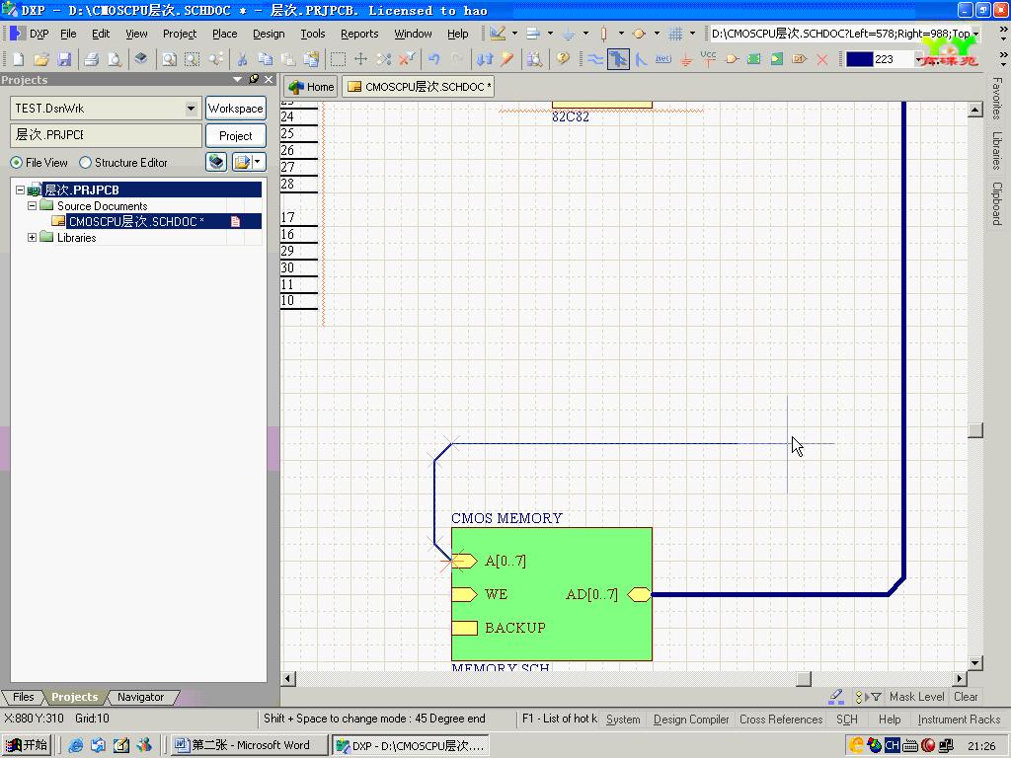Click the Workspace button
The width and height of the screenshot is (1011, 758).
pos(235,109)
